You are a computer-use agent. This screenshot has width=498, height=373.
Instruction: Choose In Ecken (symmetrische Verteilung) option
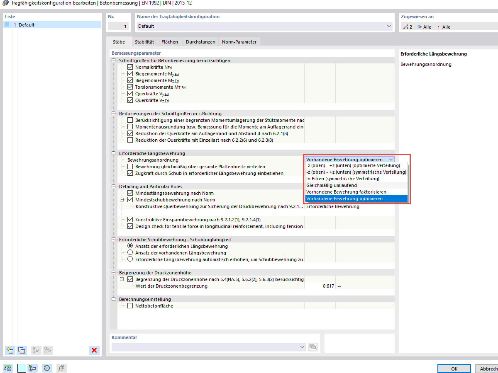pos(356,179)
